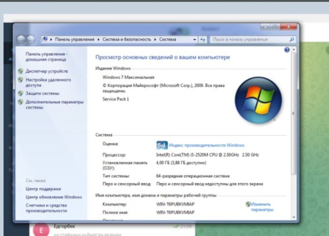
Task: Open the blue Help question mark icon
Action: pos(287,50)
